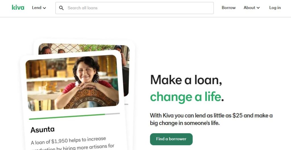The width and height of the screenshot is (291, 150).
Task: Click Asunta's loan description text
Action: (x=72, y=144)
